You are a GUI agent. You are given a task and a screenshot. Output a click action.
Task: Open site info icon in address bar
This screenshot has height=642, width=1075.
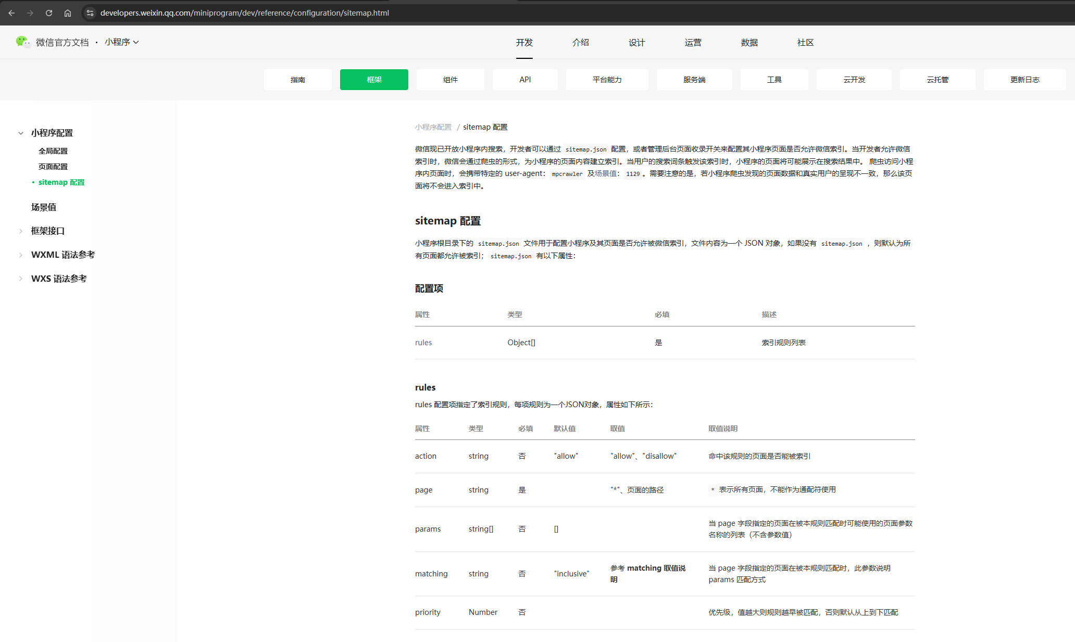[x=90, y=13]
